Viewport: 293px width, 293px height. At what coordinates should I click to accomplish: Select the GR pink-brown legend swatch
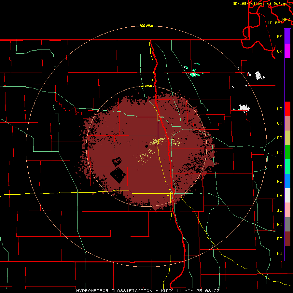point(287,123)
